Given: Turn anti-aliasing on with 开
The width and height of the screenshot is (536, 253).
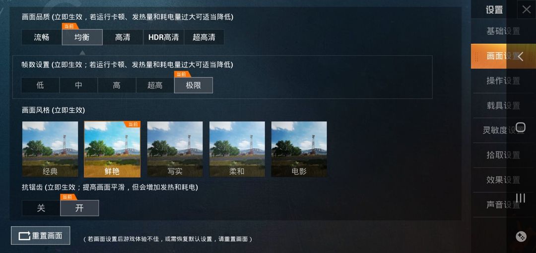Looking at the screenshot, I should (79, 208).
